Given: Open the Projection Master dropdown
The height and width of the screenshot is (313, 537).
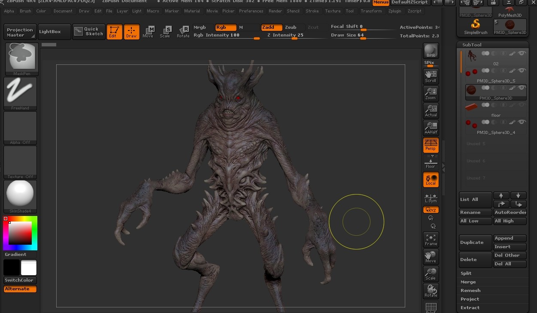Looking at the screenshot, I should click(20, 32).
